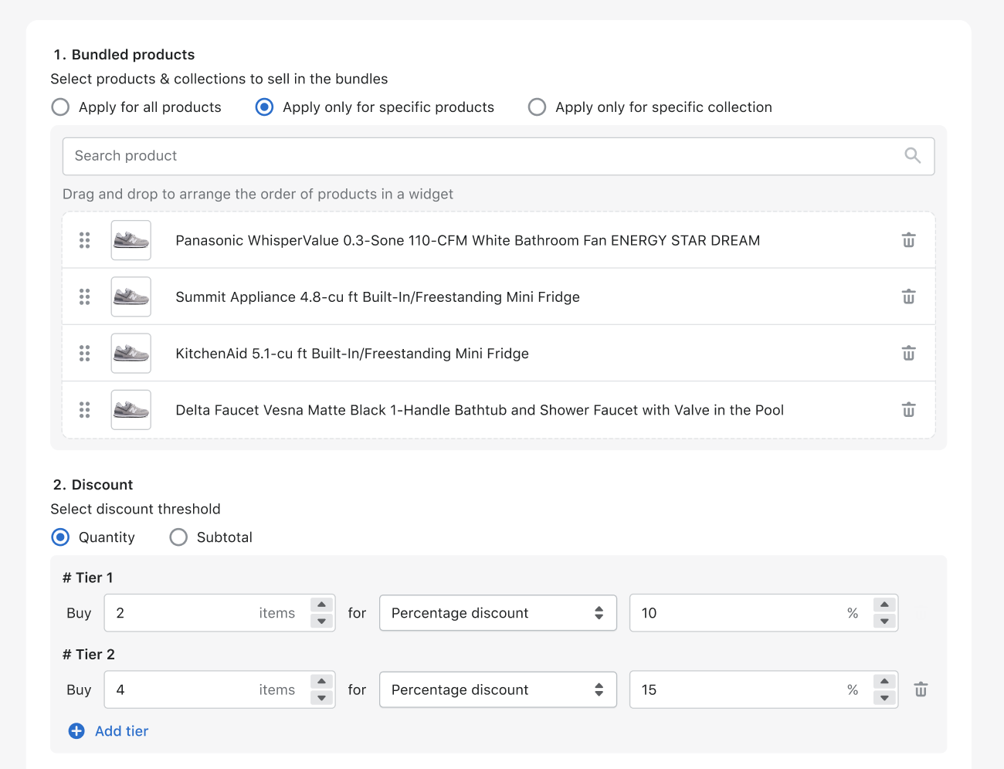Delete the KitchenAid Mini Fridge entry

[x=908, y=353]
